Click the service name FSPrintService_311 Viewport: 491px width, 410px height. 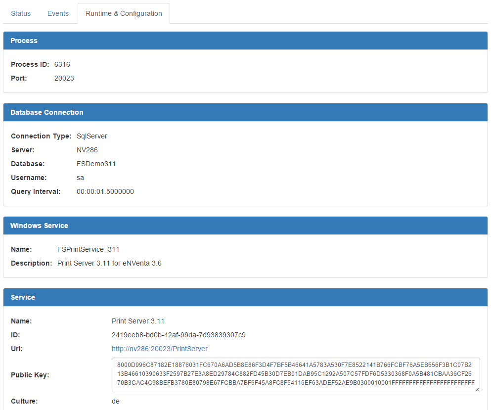(x=89, y=249)
